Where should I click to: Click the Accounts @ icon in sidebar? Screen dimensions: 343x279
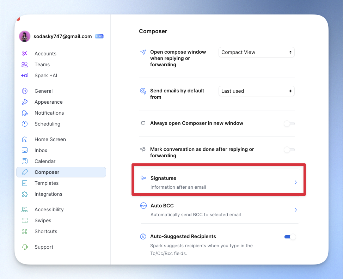click(25, 54)
